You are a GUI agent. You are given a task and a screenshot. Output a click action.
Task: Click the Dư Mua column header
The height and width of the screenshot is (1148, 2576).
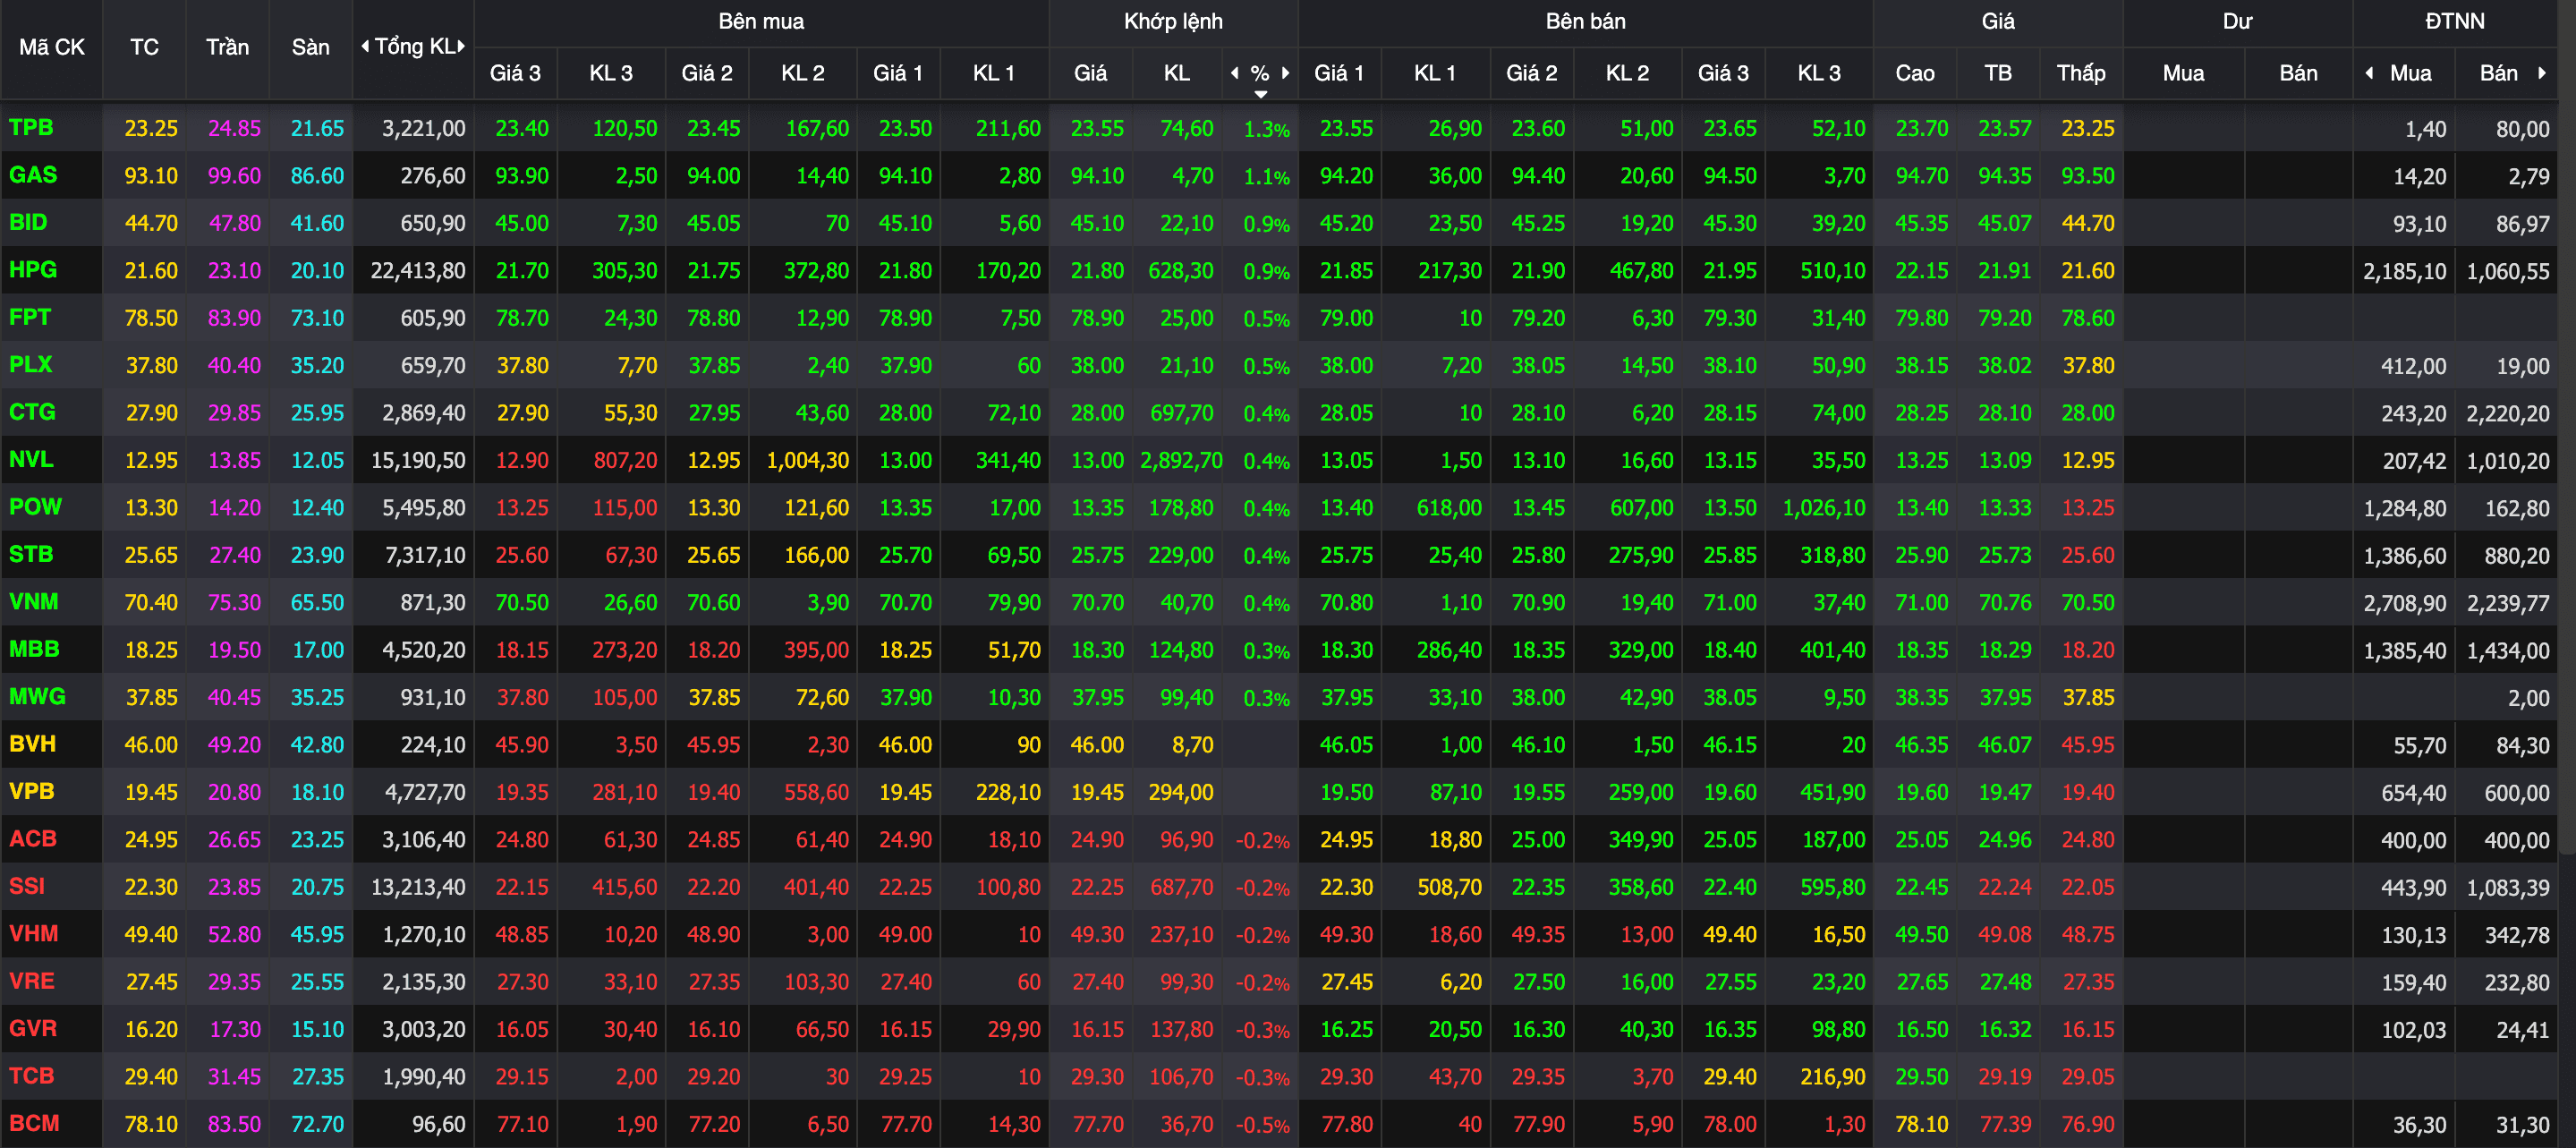pos(2183,73)
